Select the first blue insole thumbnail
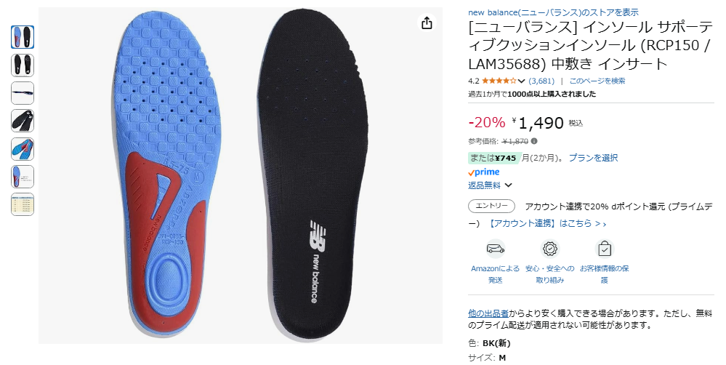The width and height of the screenshot is (726, 365). click(23, 37)
